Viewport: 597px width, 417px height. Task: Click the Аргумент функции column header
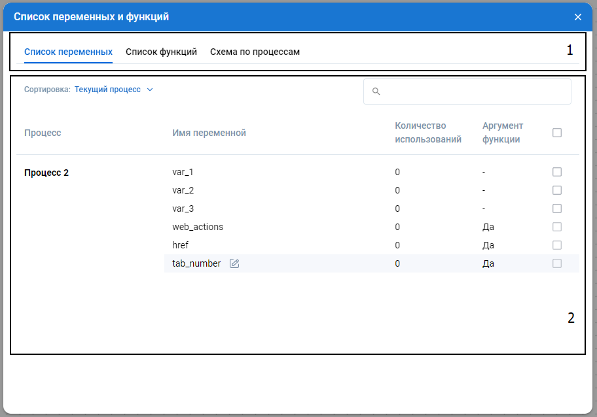coord(503,133)
